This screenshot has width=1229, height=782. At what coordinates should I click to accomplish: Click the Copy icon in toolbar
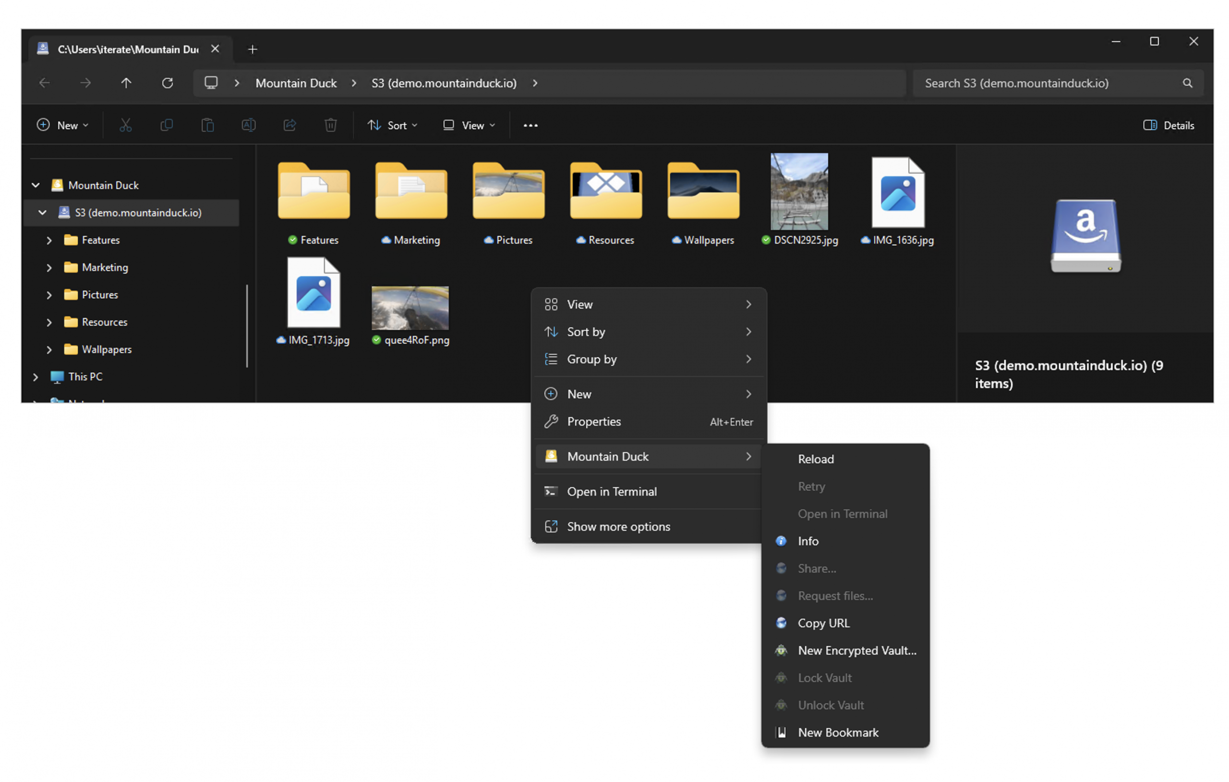pyautogui.click(x=167, y=125)
